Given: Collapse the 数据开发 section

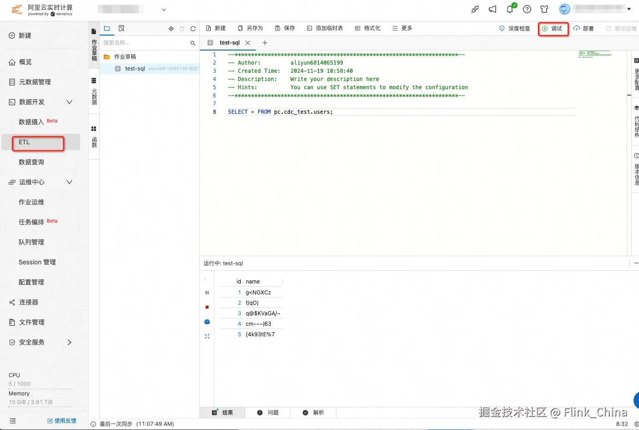Looking at the screenshot, I should (x=69, y=102).
